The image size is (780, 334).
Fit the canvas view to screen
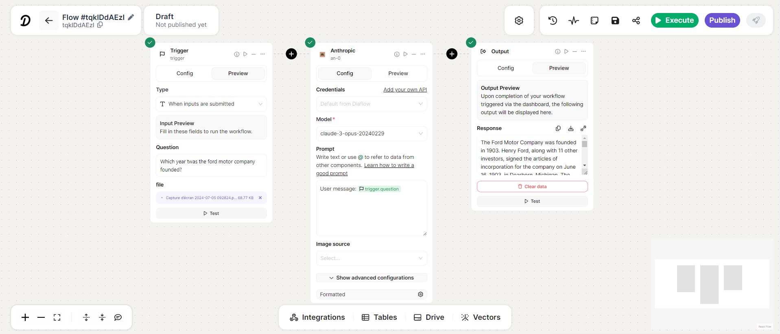(x=57, y=317)
